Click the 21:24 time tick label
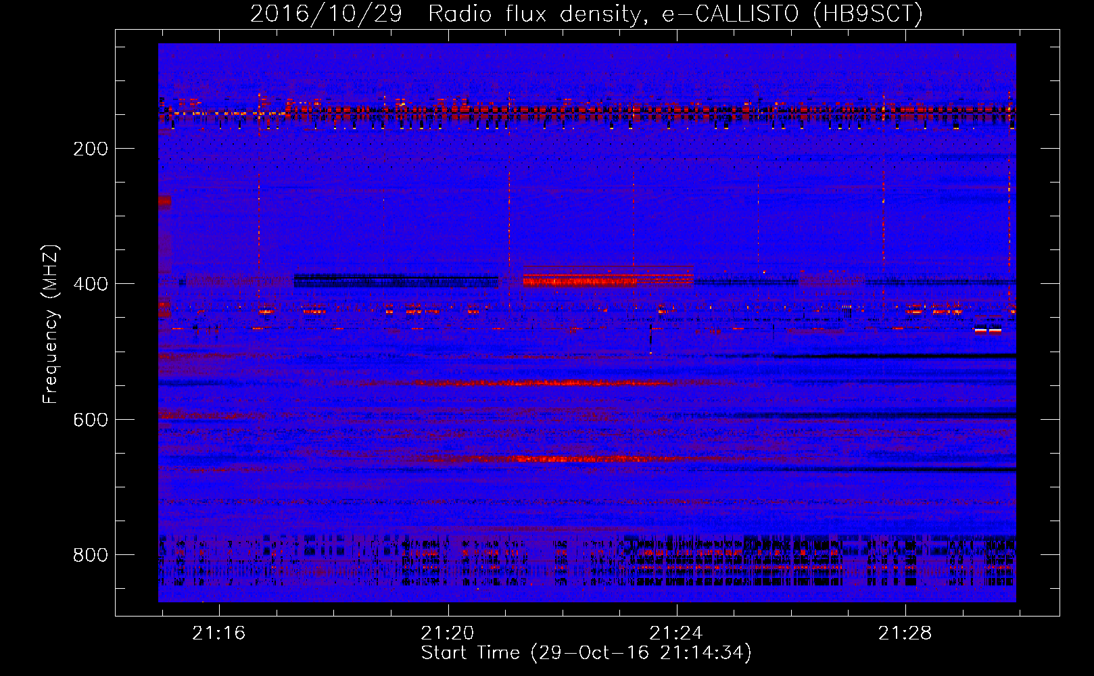The width and height of the screenshot is (1094, 676). coord(675,633)
